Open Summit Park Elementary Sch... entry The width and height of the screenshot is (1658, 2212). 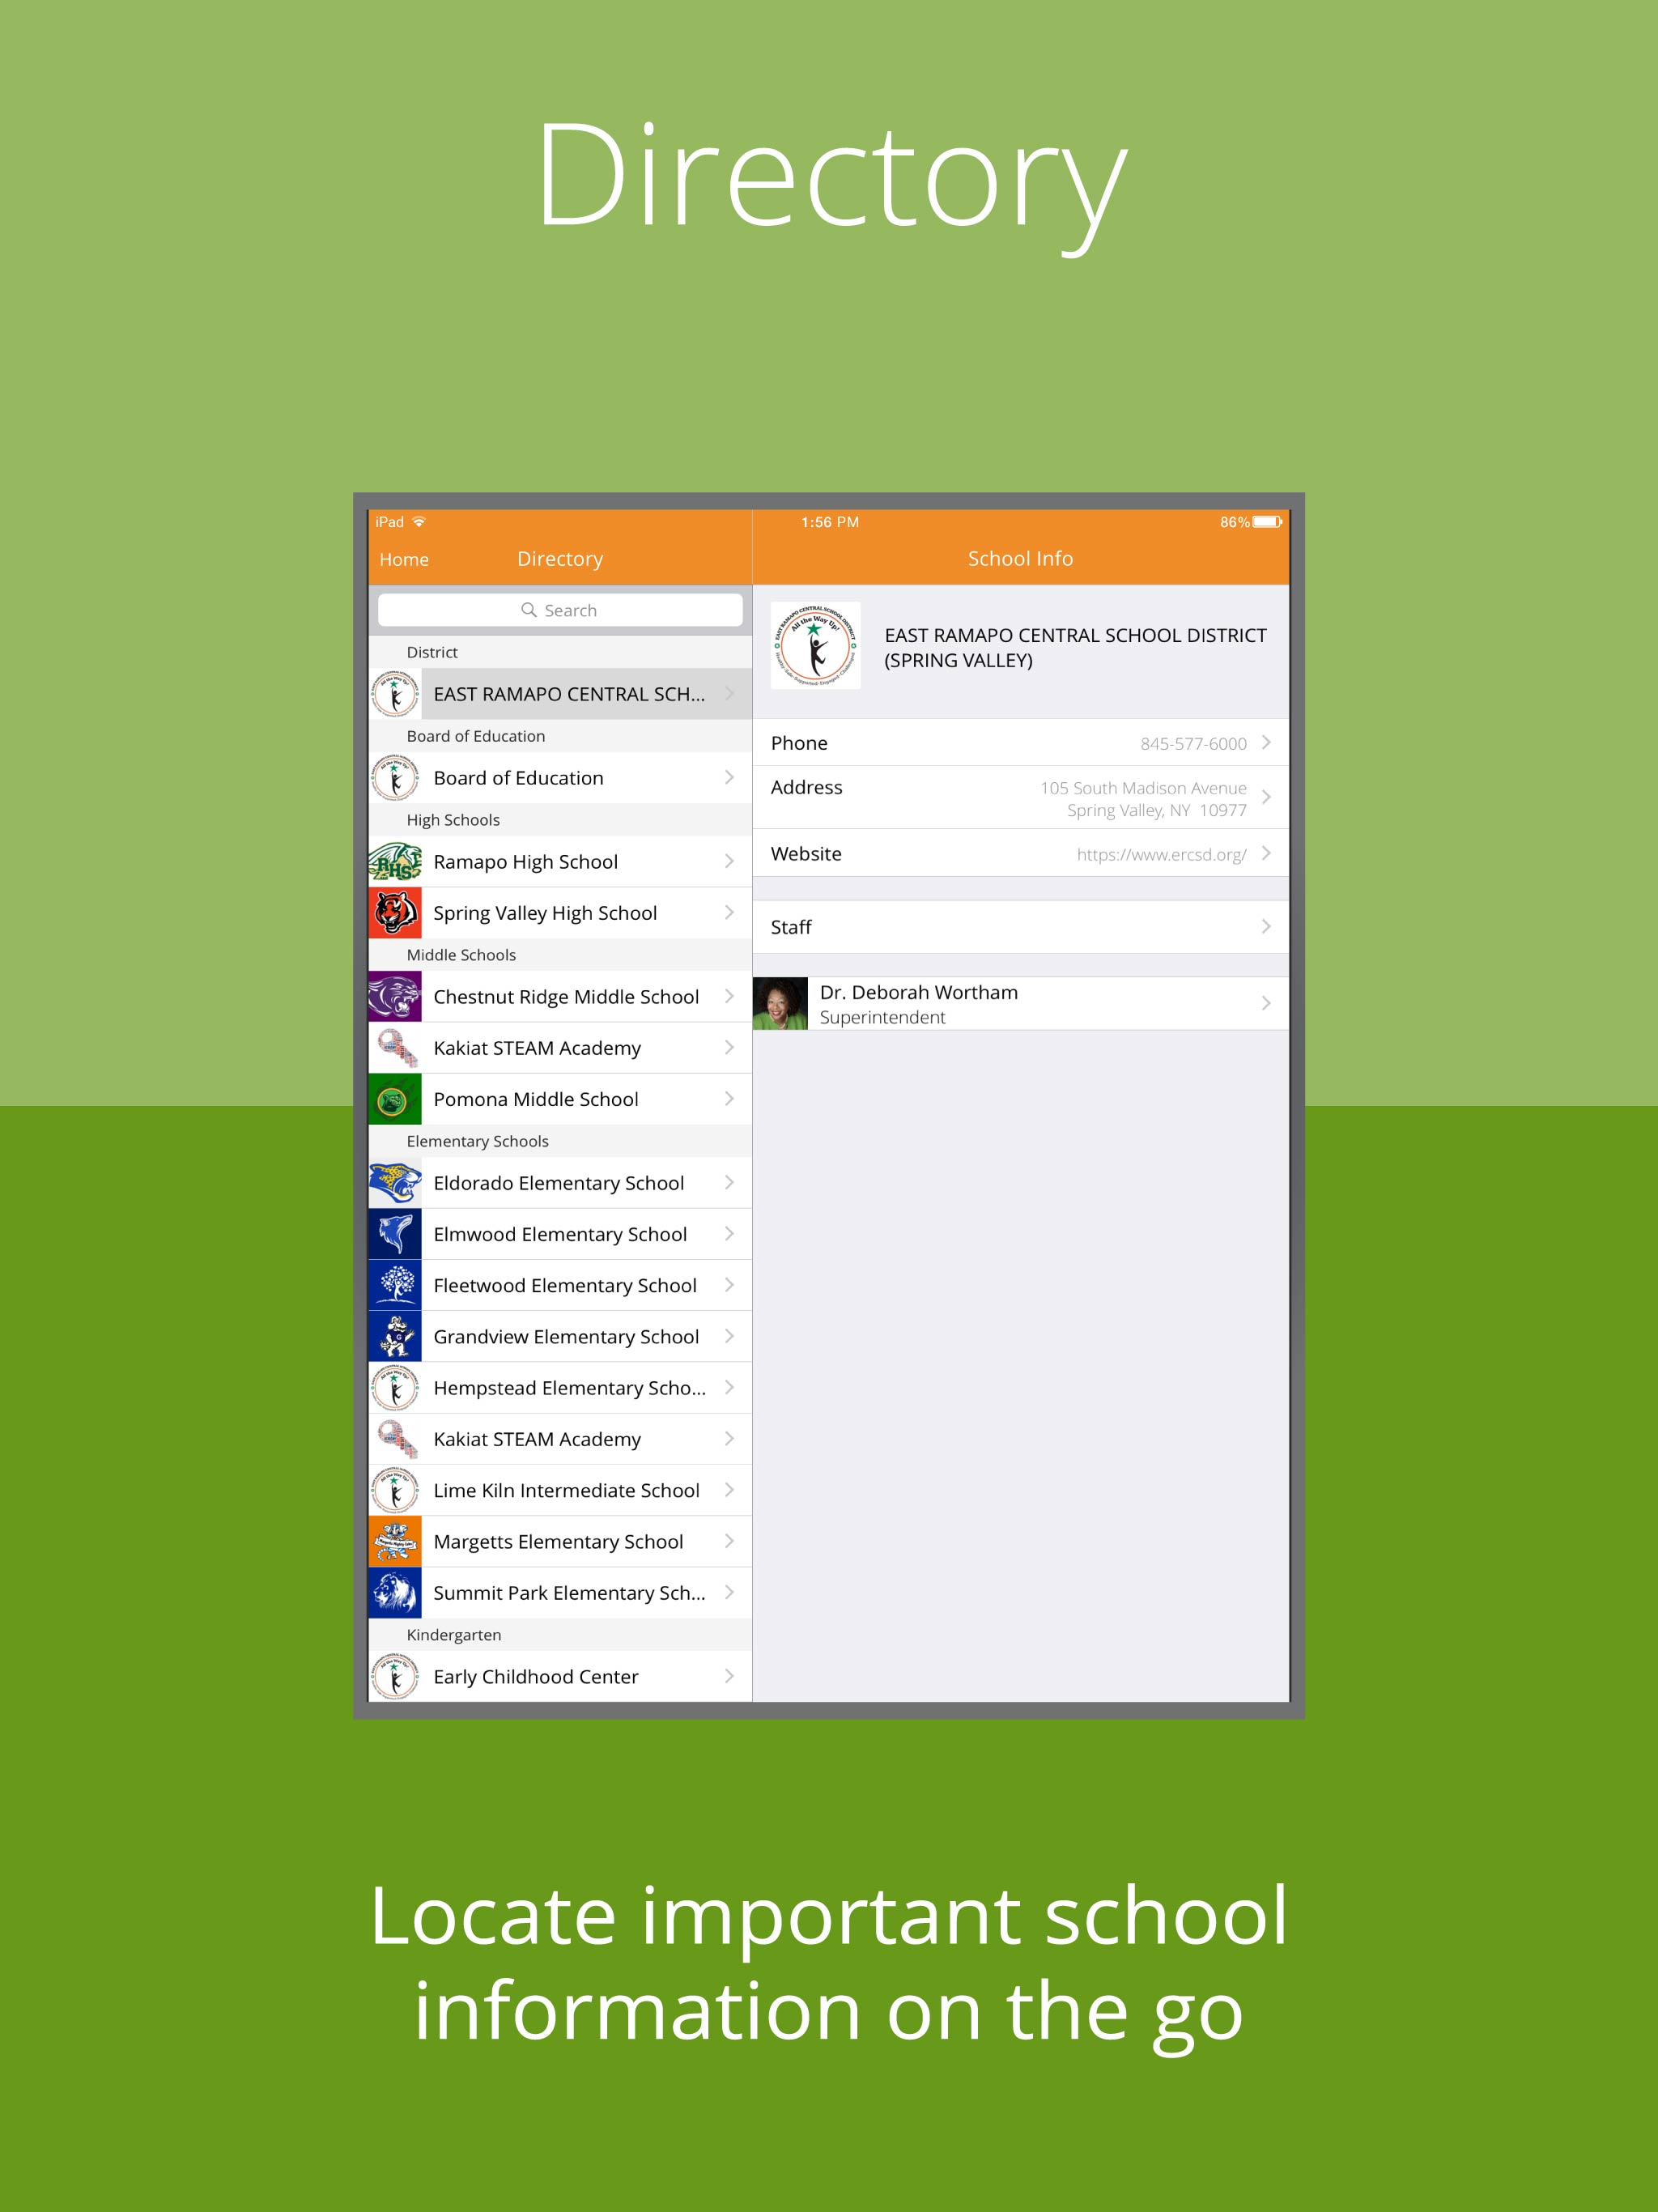coord(560,1593)
